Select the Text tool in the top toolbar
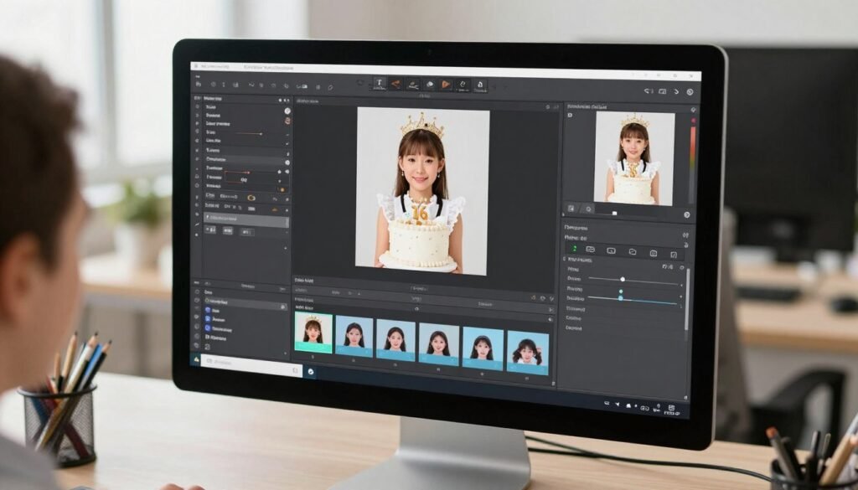The image size is (858, 490). (x=378, y=85)
